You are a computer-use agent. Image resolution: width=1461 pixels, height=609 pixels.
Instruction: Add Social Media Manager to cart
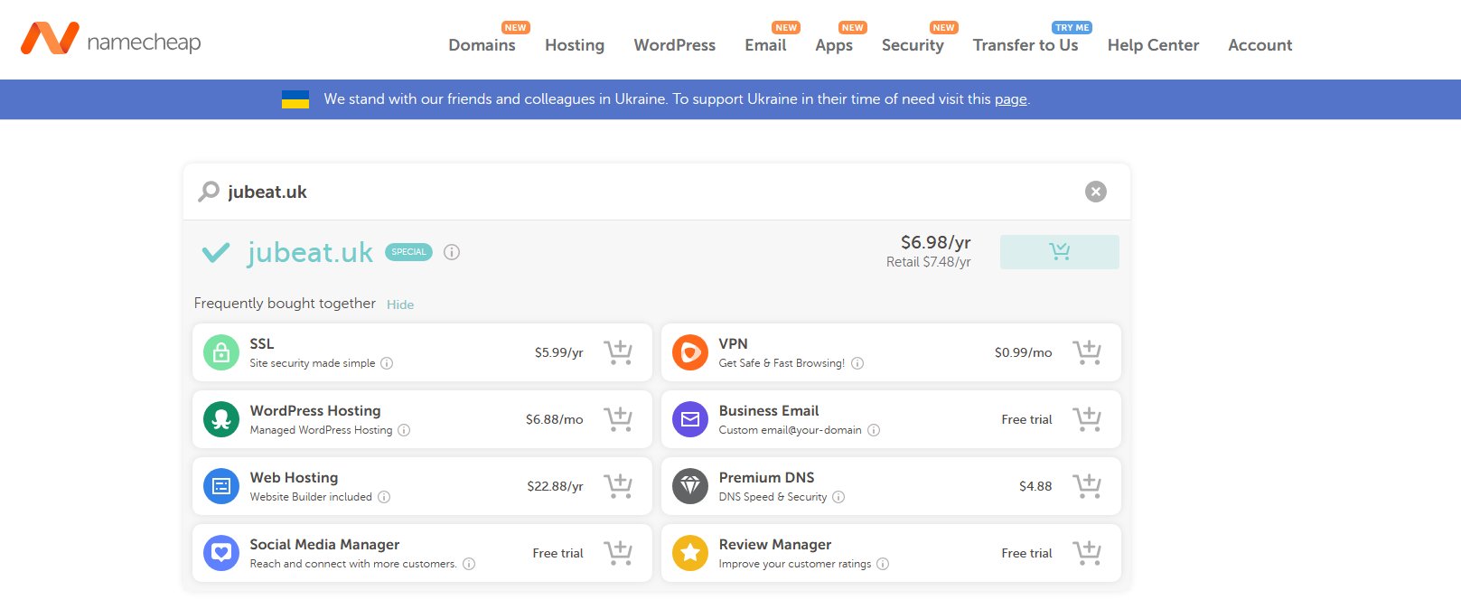pos(618,553)
